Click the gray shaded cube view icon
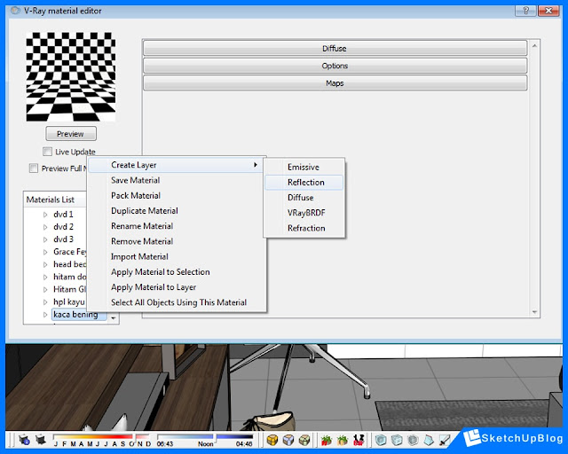Image resolution: width=568 pixels, height=454 pixels. tap(413, 440)
